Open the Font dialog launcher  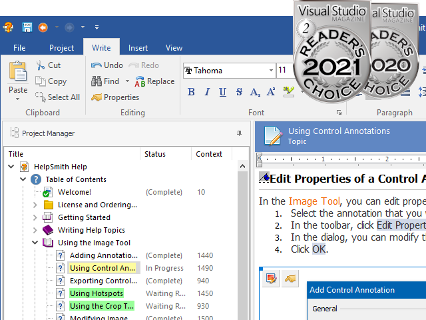coord(339,113)
